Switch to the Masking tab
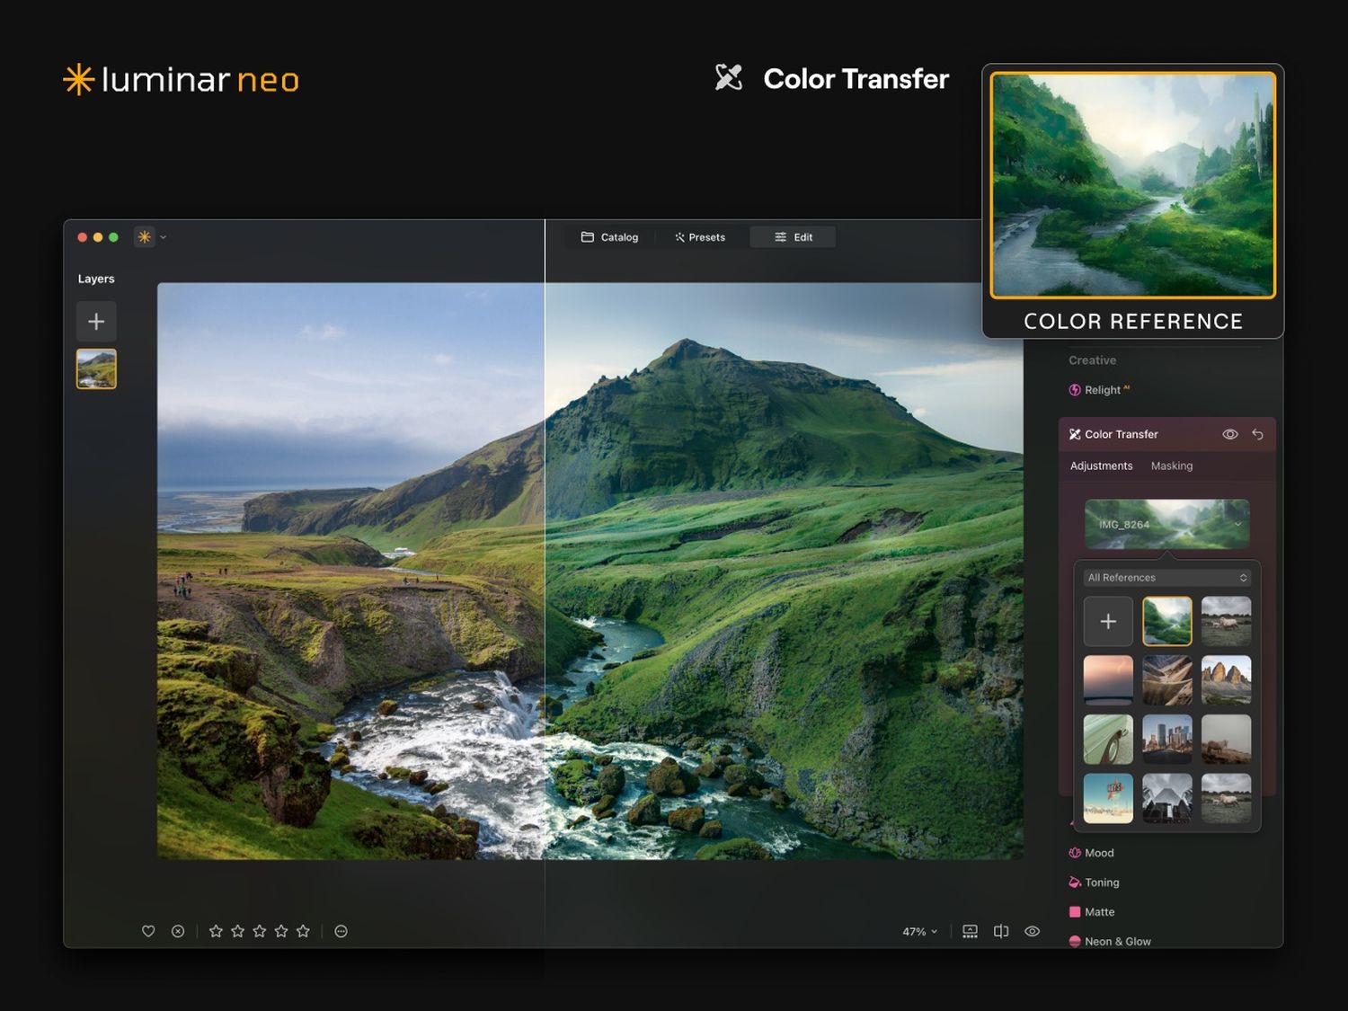Image resolution: width=1348 pixels, height=1011 pixels. tap(1172, 466)
